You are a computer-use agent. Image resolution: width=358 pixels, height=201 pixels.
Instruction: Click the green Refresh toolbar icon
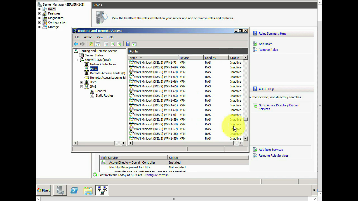click(113, 44)
